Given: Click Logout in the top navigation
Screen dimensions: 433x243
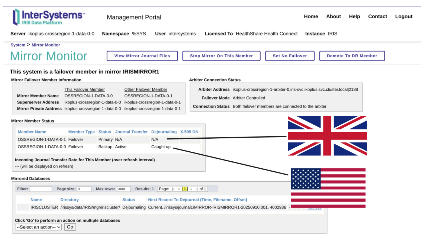Looking at the screenshot, I should (x=404, y=16).
